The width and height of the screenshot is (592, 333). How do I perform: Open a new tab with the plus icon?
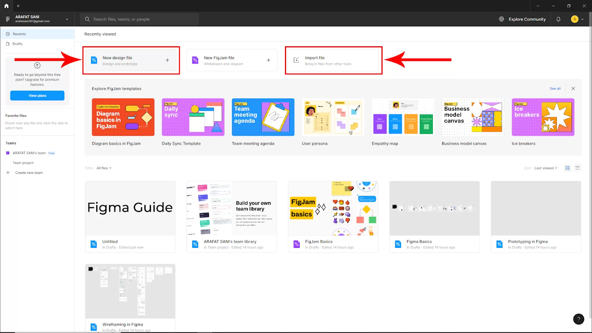[x=18, y=6]
